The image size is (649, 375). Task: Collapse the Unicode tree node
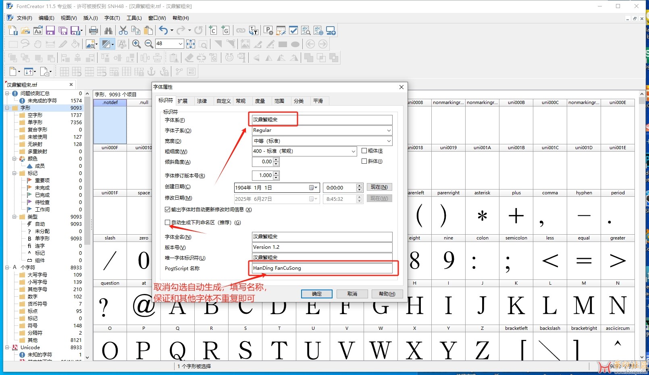7,347
